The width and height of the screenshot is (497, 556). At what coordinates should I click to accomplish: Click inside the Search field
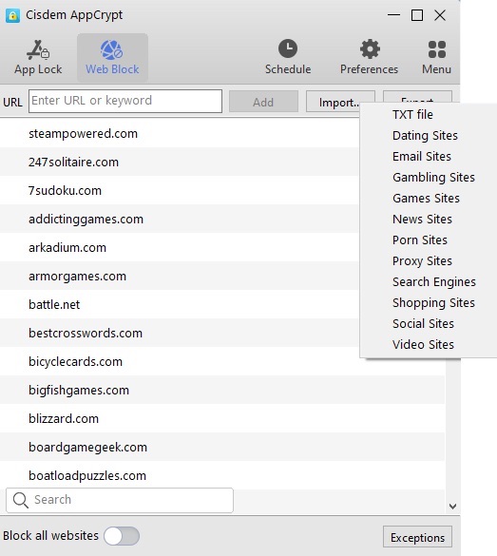pyautogui.click(x=120, y=500)
